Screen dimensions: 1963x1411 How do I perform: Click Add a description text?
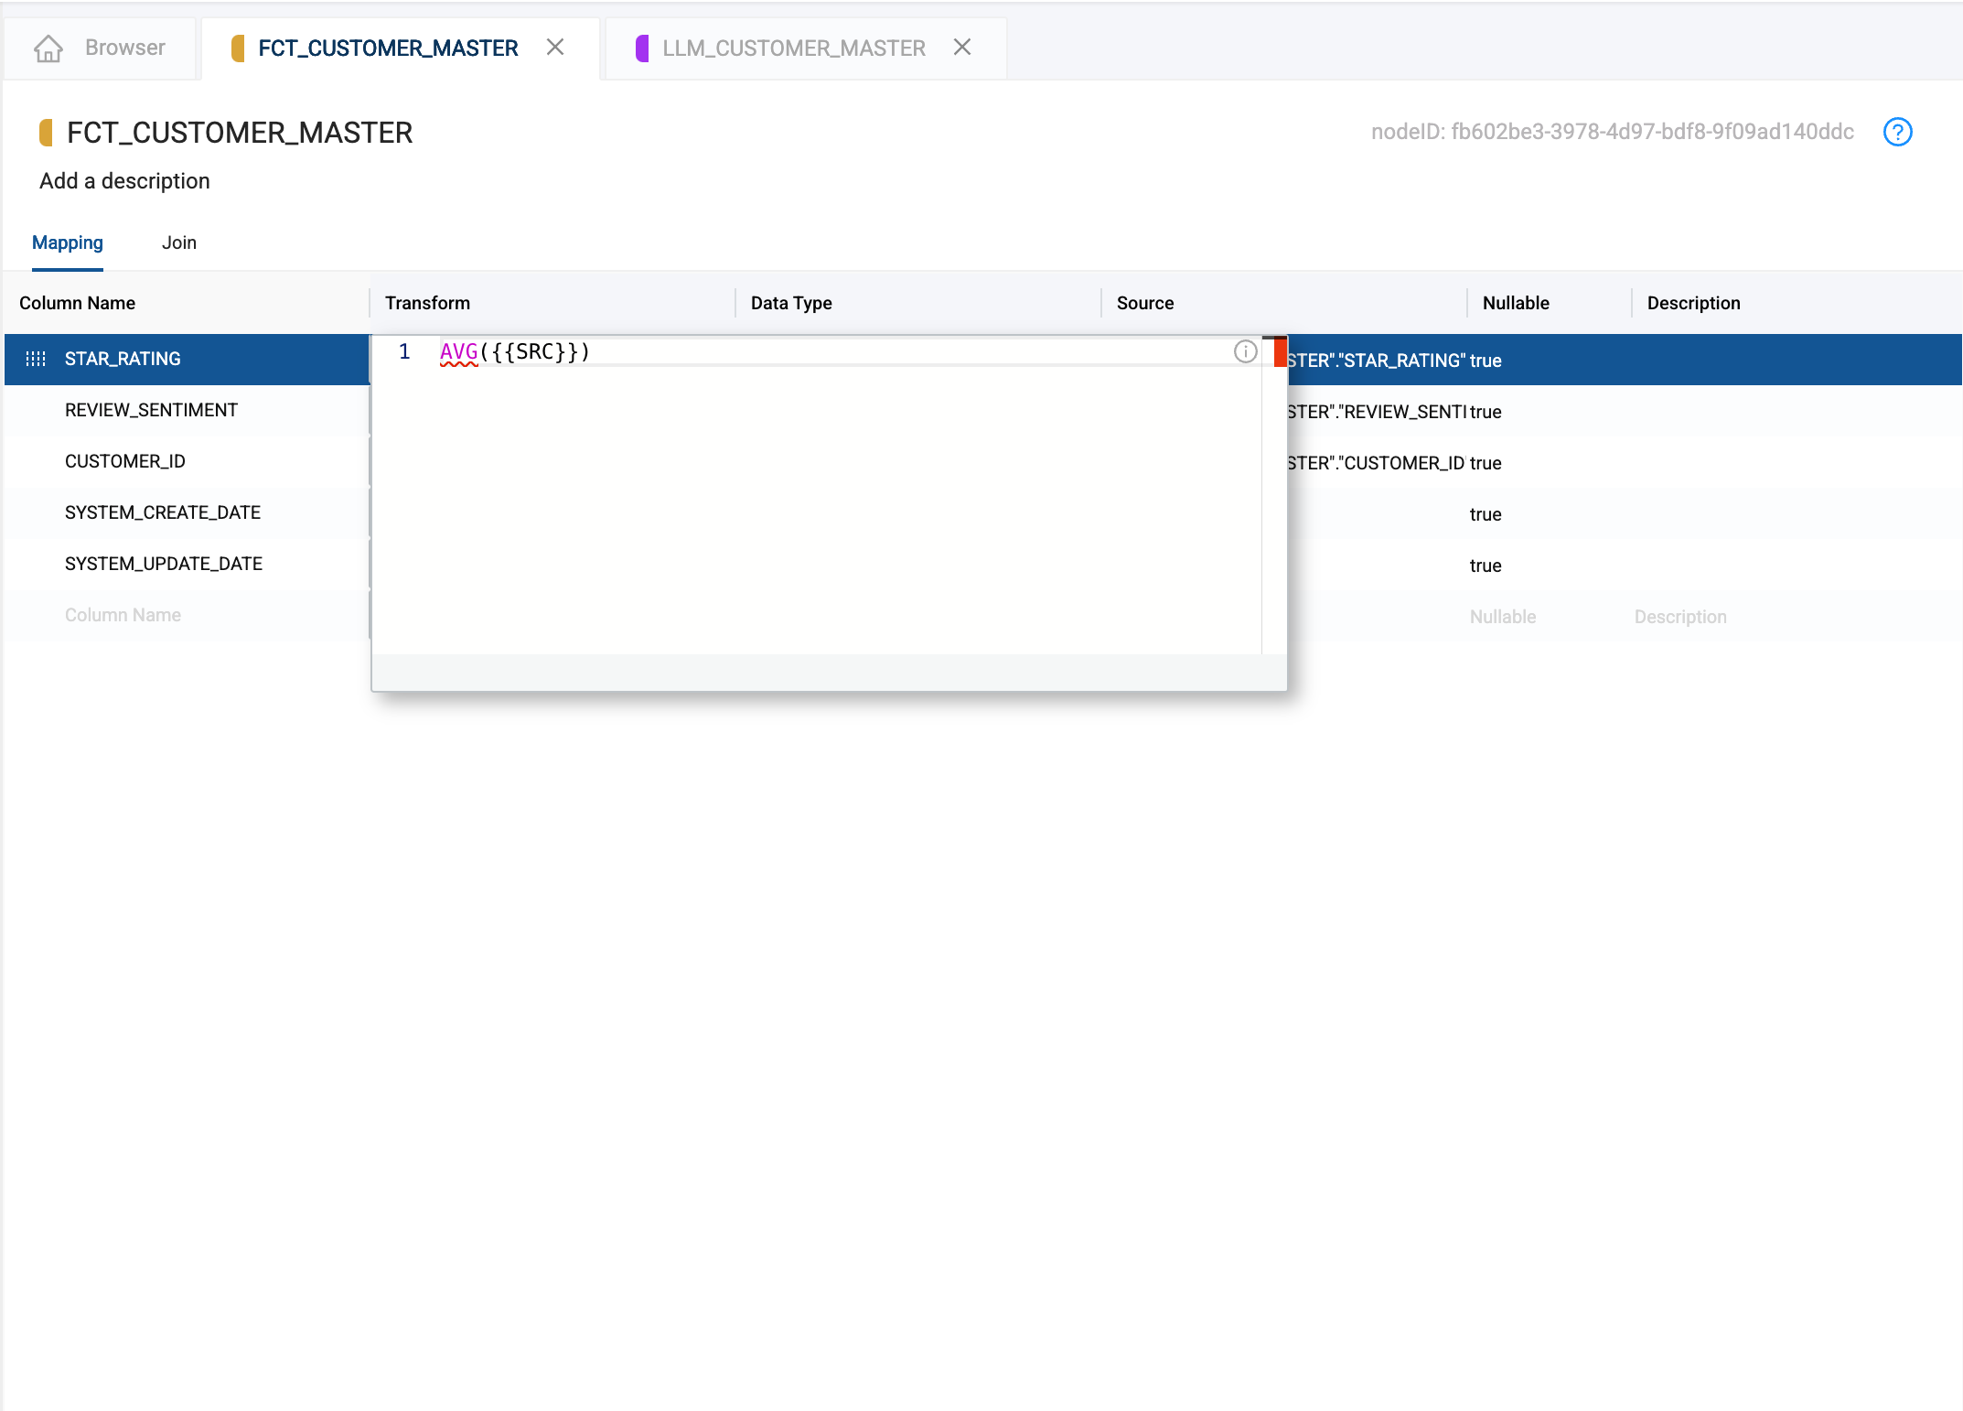pyautogui.click(x=124, y=181)
